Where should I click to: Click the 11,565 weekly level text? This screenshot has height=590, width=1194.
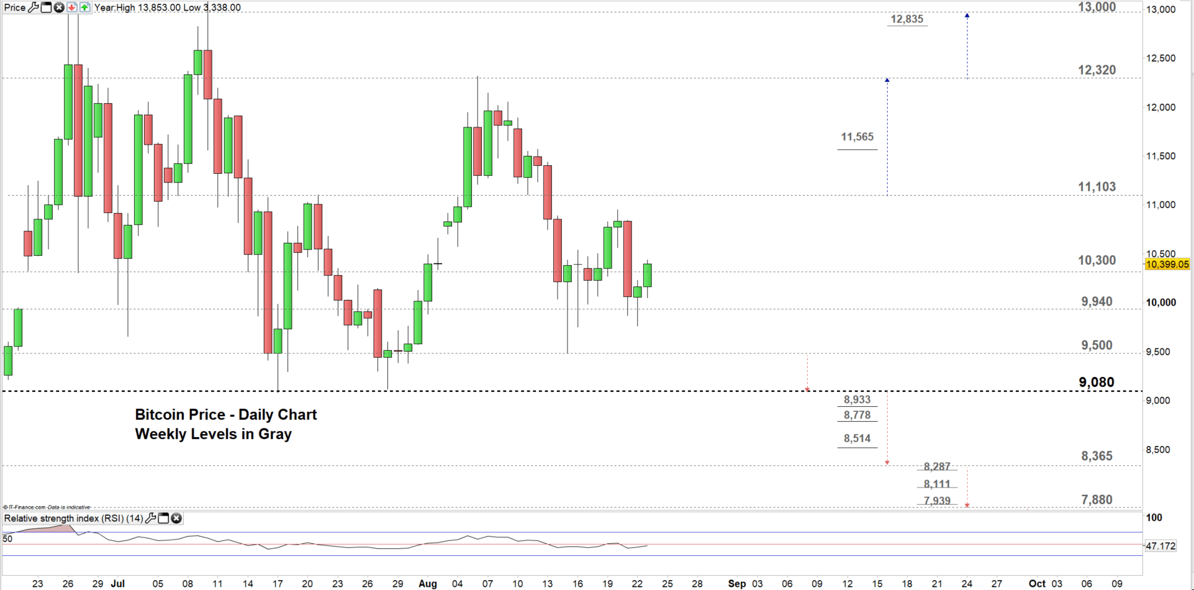[x=857, y=137]
